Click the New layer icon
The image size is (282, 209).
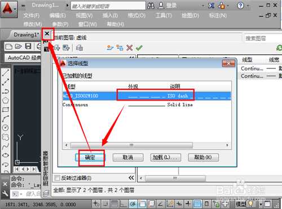pos(111,47)
